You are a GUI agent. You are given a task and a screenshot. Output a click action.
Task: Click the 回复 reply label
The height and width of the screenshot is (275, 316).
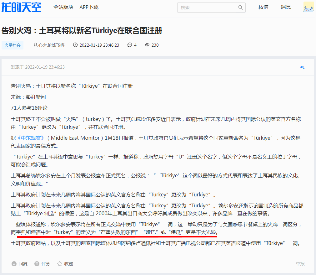23,264
